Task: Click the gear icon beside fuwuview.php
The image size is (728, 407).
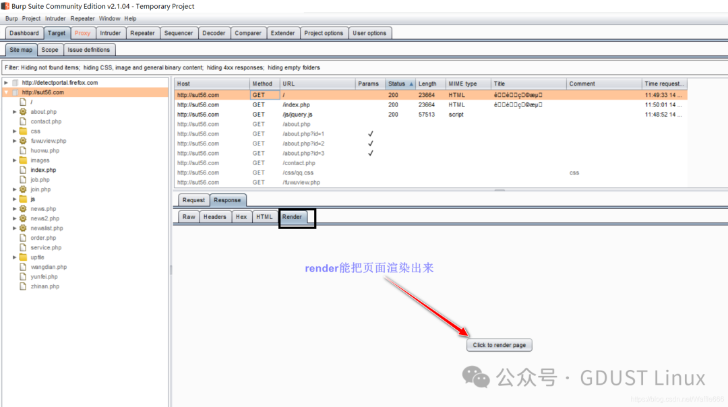Action: [23, 141]
